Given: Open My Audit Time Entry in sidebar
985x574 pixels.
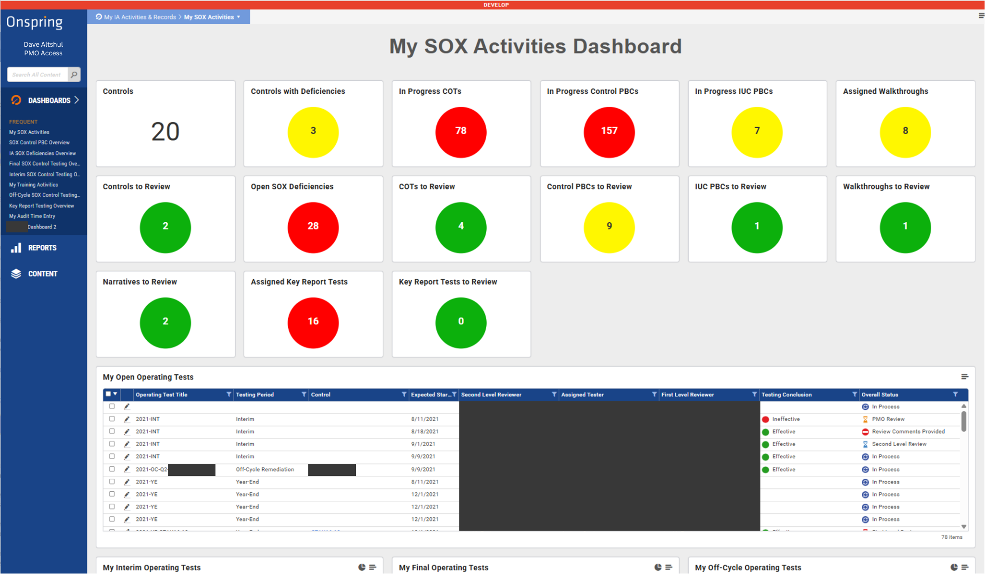Looking at the screenshot, I should point(32,216).
